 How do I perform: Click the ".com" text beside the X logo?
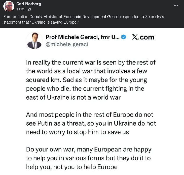[146, 37]
